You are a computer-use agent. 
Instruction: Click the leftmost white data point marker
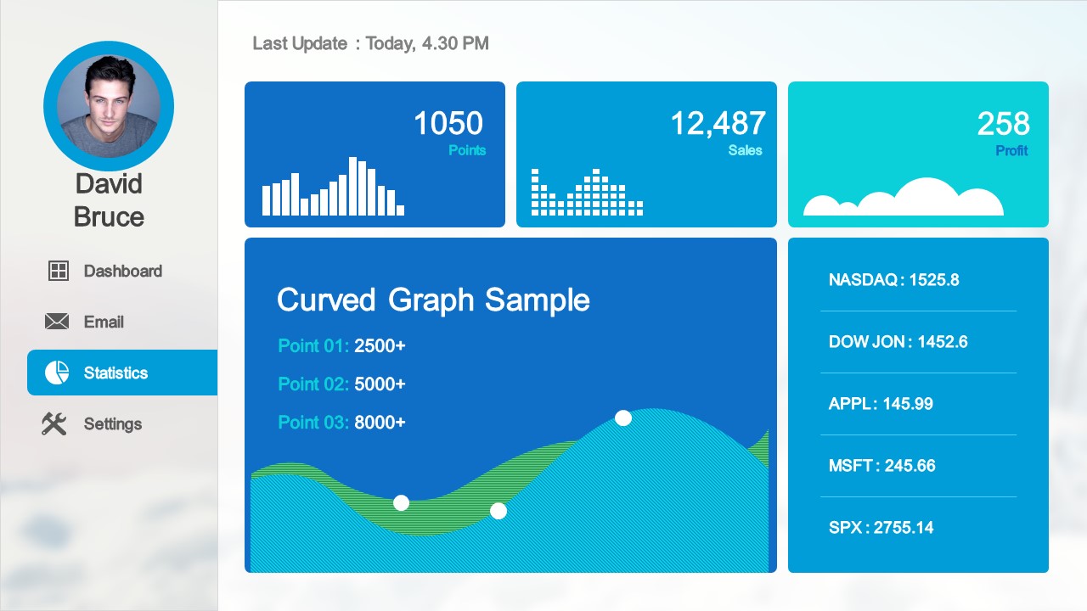(x=401, y=502)
